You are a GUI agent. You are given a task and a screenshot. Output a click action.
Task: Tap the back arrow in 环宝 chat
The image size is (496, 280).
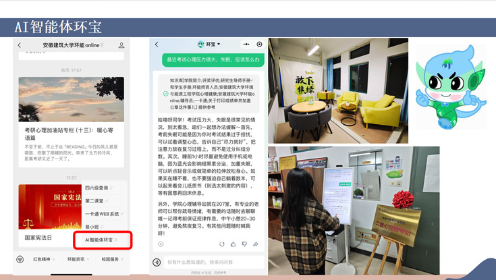[x=157, y=44]
